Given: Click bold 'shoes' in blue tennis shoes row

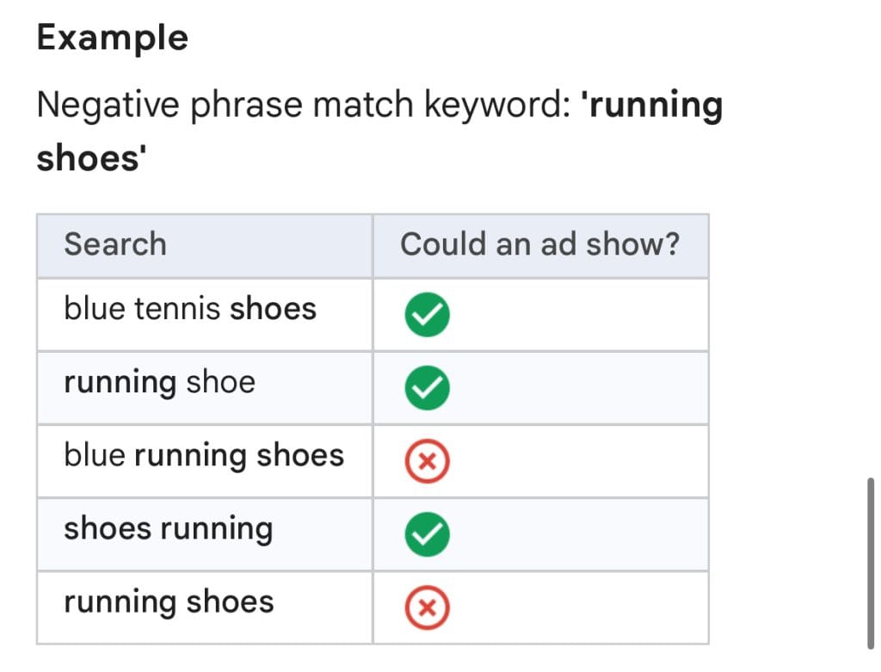Looking at the screenshot, I should (274, 309).
